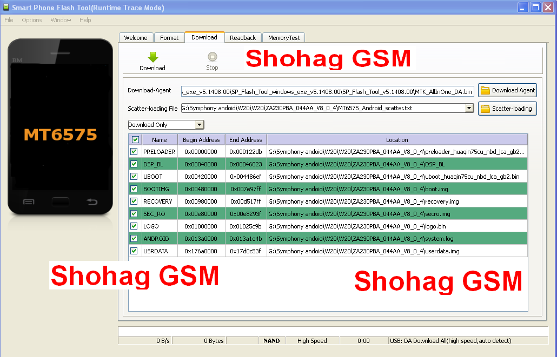Screen dimensions: 557x357
Task: Disable flashing of the RECOVERY image
Action: tap(135, 201)
